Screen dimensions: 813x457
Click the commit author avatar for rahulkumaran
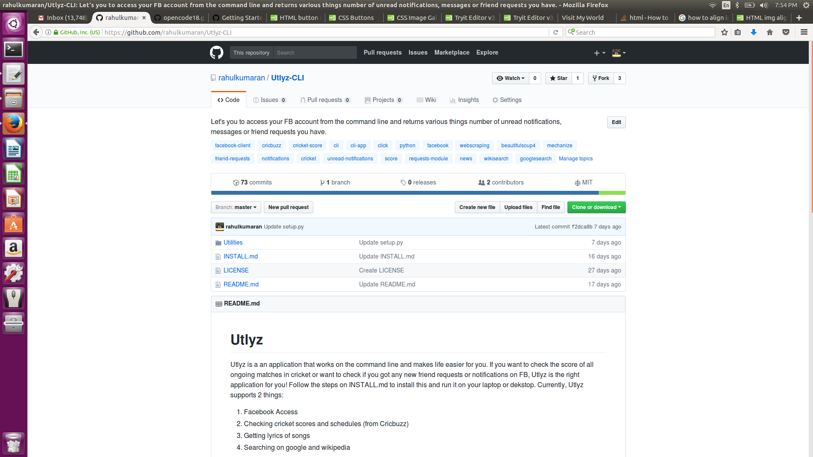[x=219, y=227]
